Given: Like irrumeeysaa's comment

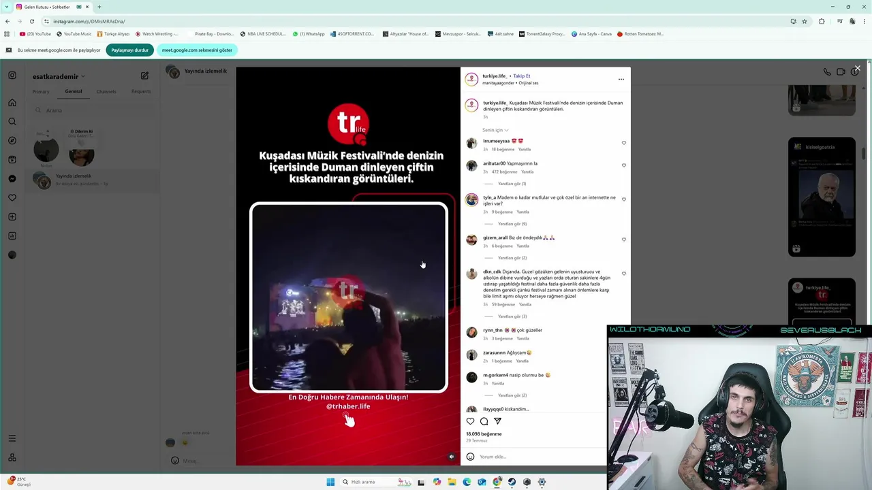Looking at the screenshot, I should pyautogui.click(x=623, y=143).
